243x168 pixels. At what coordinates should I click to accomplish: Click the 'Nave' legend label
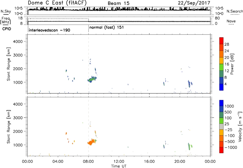coord(231,21)
